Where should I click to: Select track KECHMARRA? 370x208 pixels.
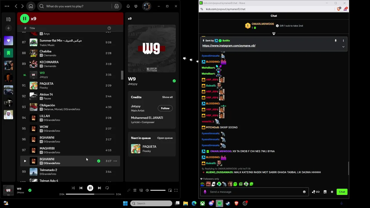point(70,64)
